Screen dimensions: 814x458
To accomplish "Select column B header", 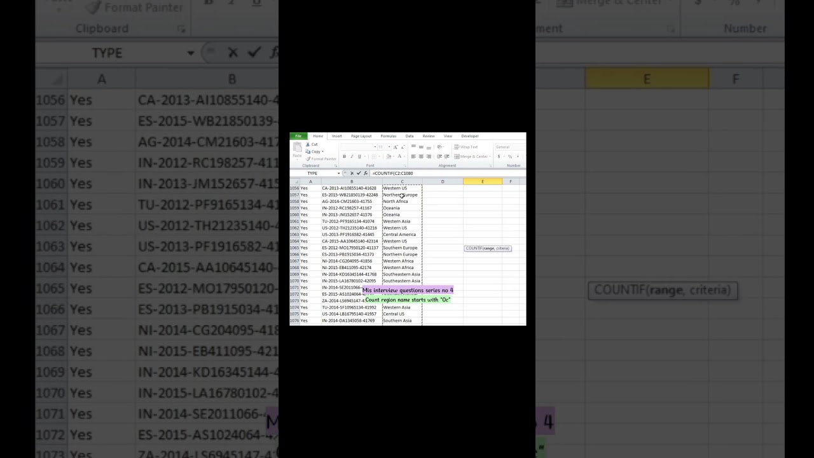I will [x=352, y=181].
